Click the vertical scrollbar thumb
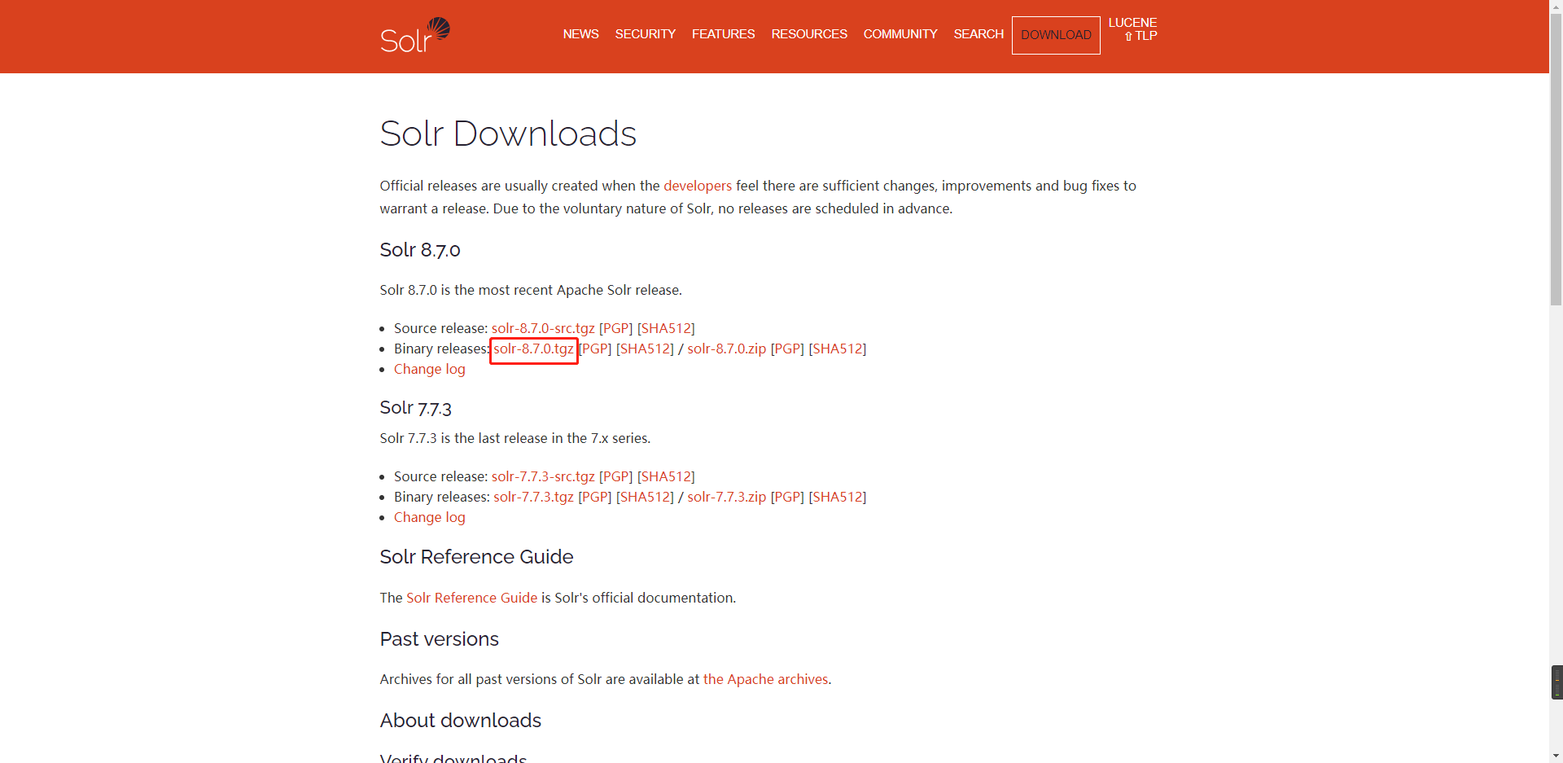 (x=1556, y=159)
